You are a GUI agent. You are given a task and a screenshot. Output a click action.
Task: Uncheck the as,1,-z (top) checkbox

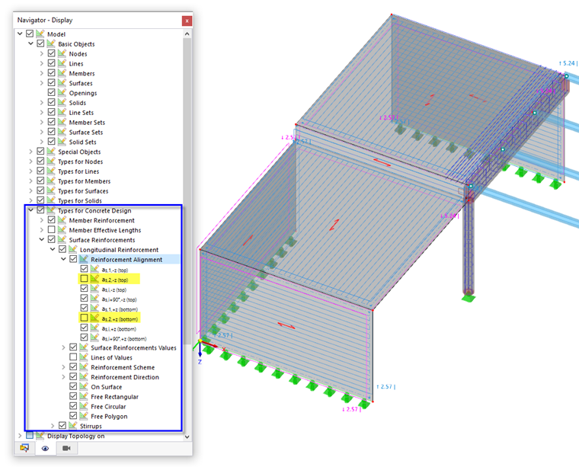[x=85, y=269]
